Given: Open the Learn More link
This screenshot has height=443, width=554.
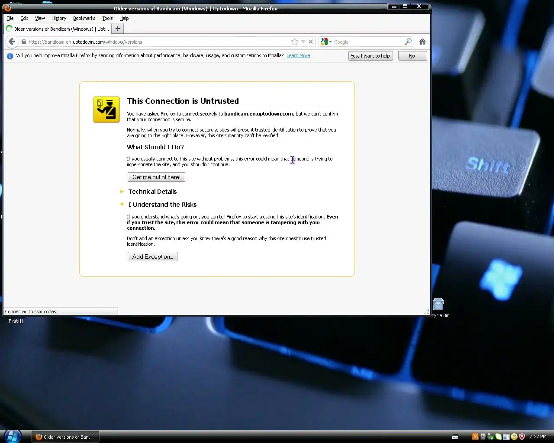Looking at the screenshot, I should [298, 55].
